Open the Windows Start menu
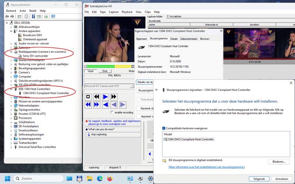The height and width of the screenshot is (184, 295). [7, 178]
